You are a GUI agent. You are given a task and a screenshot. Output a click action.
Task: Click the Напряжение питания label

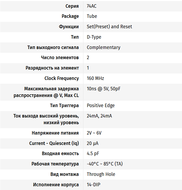[55, 133]
